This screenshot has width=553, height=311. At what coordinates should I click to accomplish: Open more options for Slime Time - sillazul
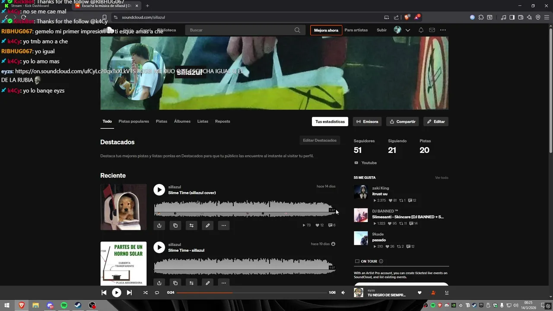click(x=224, y=283)
